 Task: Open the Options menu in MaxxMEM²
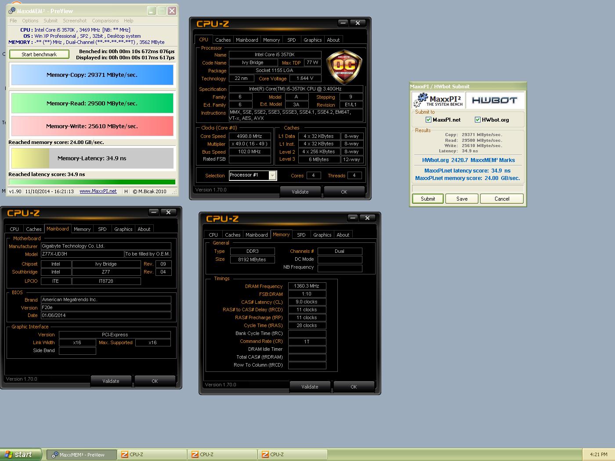pyautogui.click(x=30, y=21)
